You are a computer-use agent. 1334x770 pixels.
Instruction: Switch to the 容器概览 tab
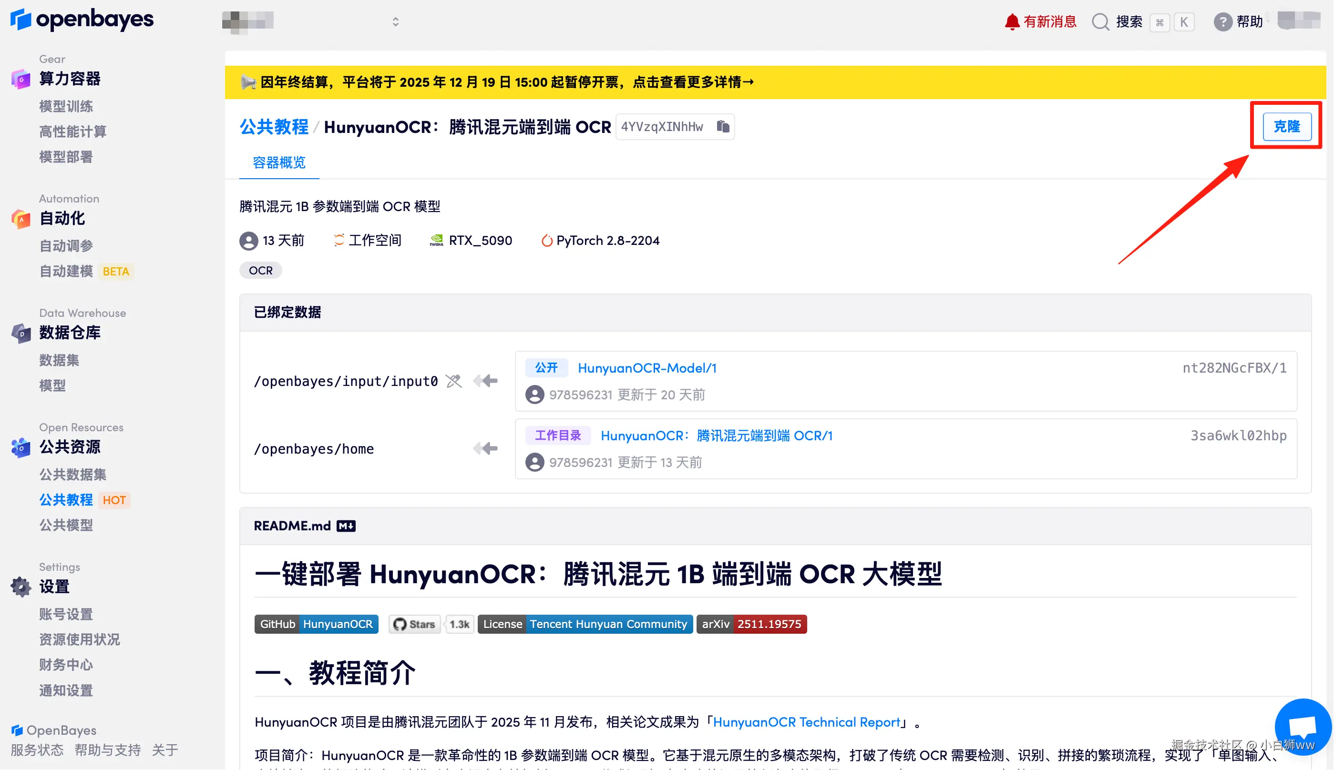(x=279, y=162)
